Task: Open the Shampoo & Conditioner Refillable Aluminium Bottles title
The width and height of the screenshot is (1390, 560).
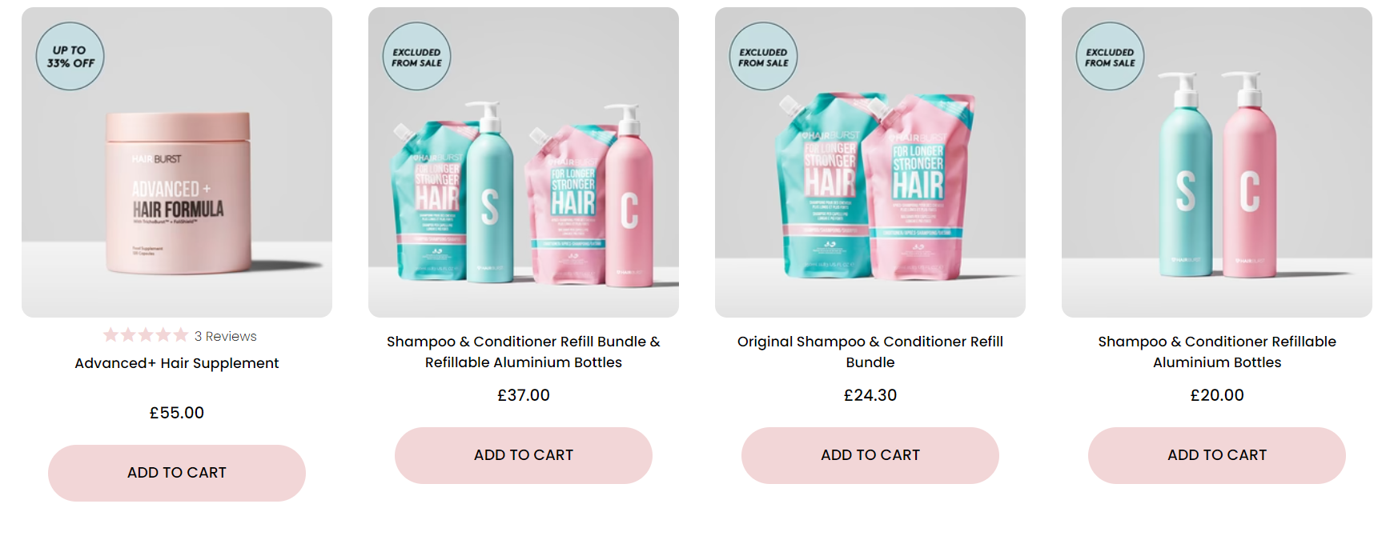Action: [x=1217, y=352]
